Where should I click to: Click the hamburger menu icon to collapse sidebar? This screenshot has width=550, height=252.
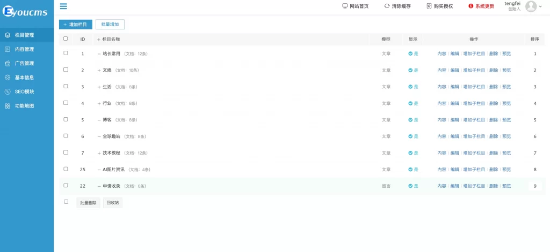63,6
